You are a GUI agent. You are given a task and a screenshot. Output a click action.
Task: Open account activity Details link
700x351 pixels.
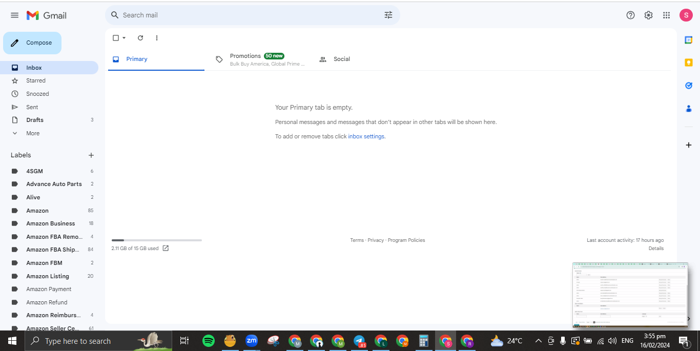click(x=656, y=249)
